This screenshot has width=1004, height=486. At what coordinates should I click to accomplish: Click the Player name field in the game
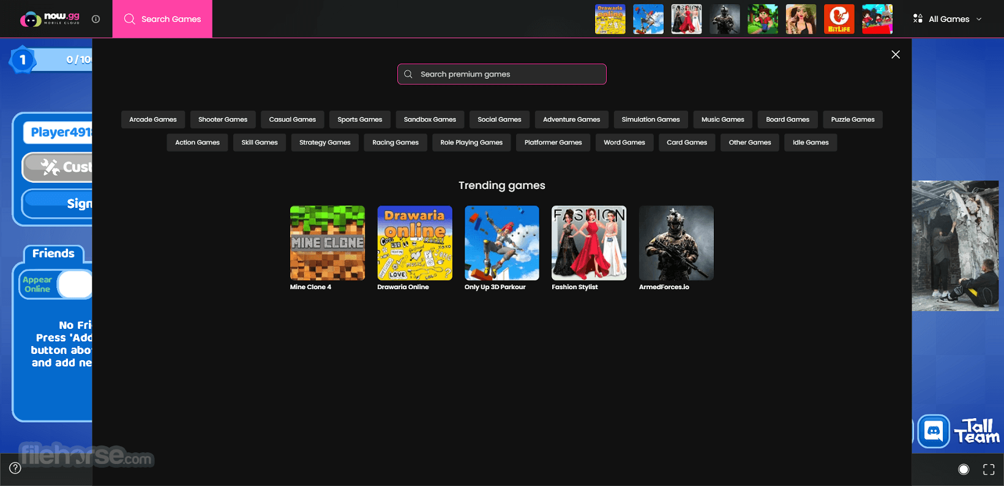[x=58, y=132]
